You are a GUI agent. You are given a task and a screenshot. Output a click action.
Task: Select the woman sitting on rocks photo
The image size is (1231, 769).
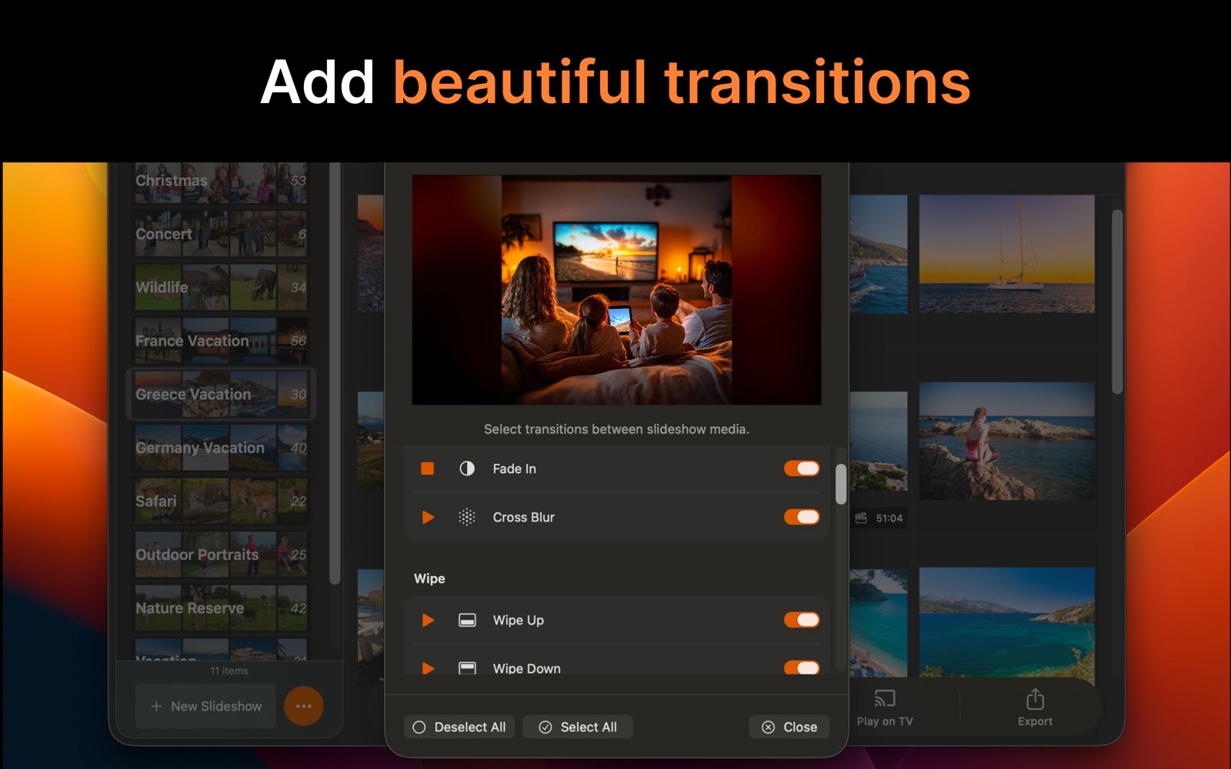[x=1006, y=441]
